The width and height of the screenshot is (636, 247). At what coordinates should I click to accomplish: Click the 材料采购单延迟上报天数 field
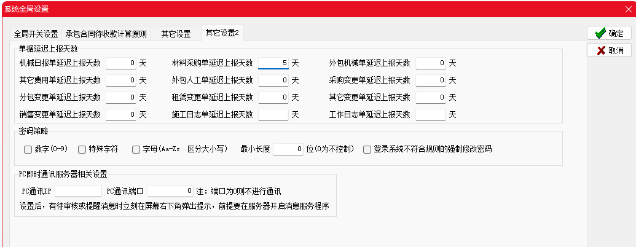(273, 63)
